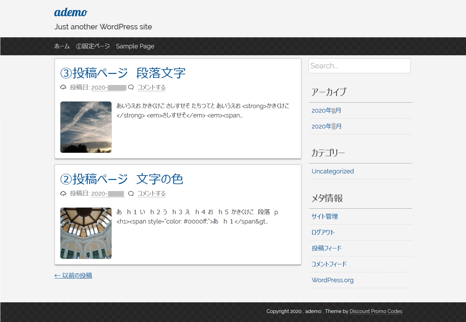Open post title ②投稿ページ 文字の色
Image resolution: width=466 pixels, height=322 pixels.
(x=122, y=179)
